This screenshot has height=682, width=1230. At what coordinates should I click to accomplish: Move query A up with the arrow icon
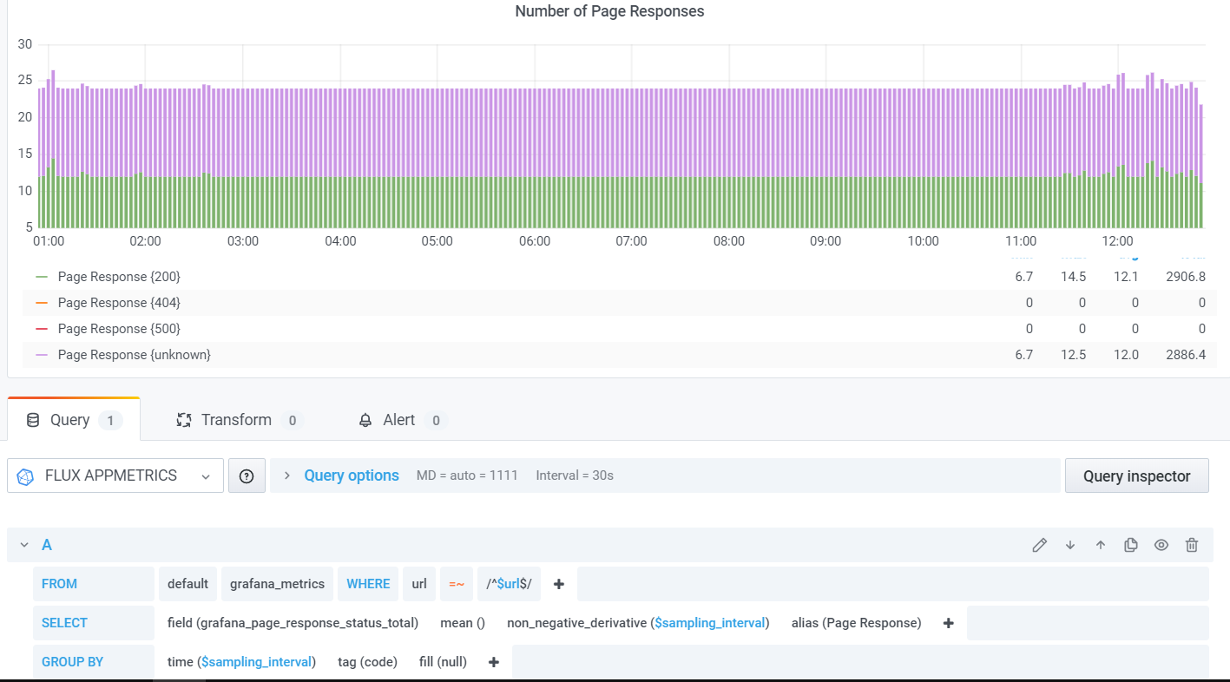pos(1101,544)
